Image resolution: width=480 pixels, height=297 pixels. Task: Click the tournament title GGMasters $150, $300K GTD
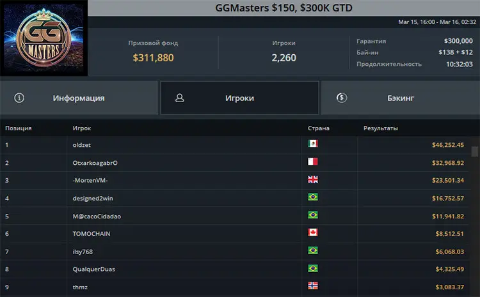click(x=284, y=8)
